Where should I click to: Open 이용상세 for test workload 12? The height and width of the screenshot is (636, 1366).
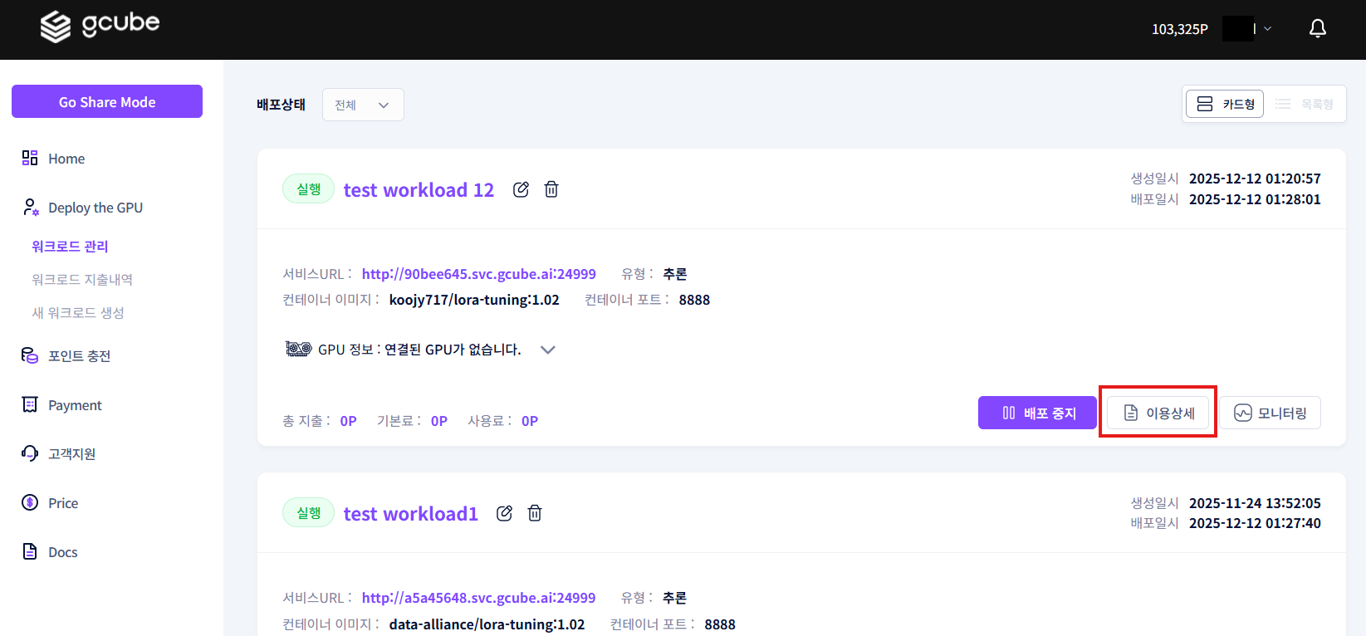1158,413
